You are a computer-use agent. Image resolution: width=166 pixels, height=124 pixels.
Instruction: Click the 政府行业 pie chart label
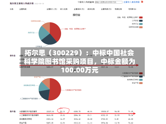pos(31,33)
